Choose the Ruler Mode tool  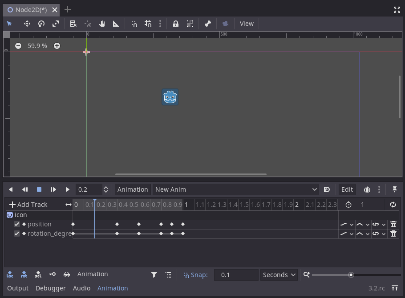(116, 24)
